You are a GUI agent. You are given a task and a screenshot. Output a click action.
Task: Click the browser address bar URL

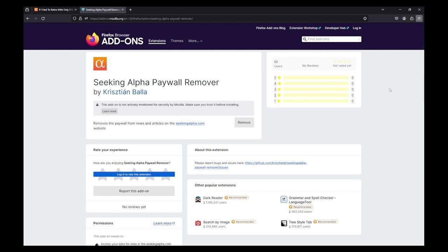(141, 19)
